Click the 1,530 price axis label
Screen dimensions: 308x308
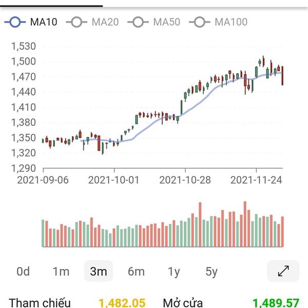pyautogui.click(x=24, y=46)
